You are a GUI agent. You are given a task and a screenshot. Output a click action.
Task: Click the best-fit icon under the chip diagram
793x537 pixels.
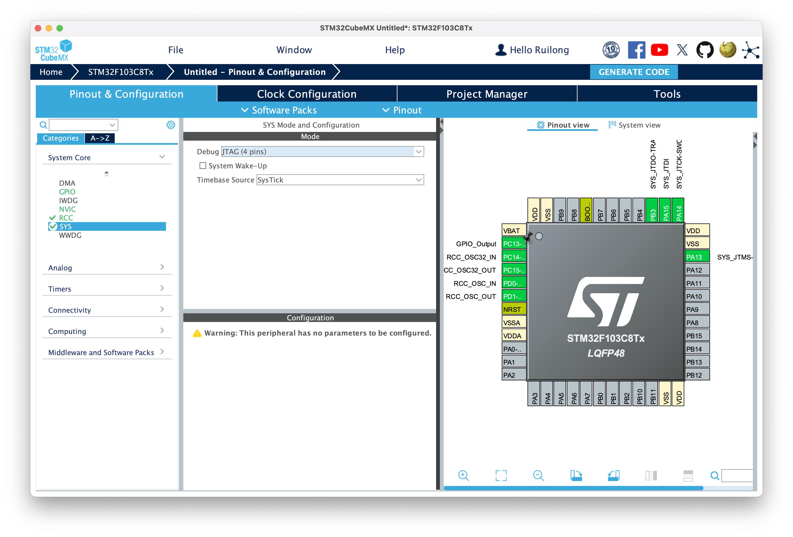click(x=501, y=475)
